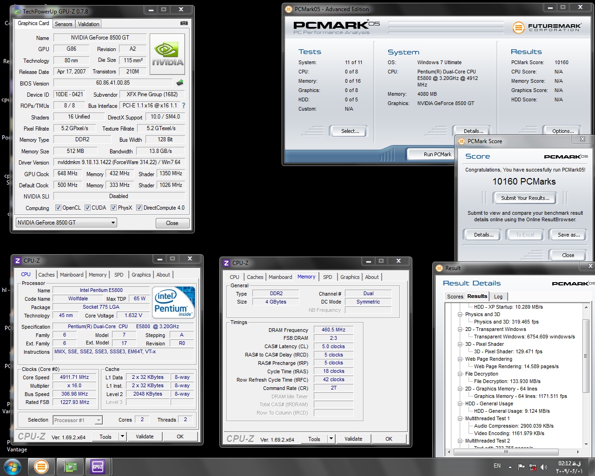Image resolution: width=595 pixels, height=476 pixels.
Task: Open GPU-Z taskbar icon
Action: 70,466
